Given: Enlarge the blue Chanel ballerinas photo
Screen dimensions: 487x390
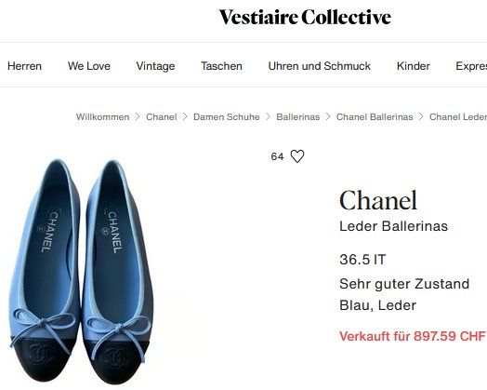Looking at the screenshot, I should tap(82, 272).
